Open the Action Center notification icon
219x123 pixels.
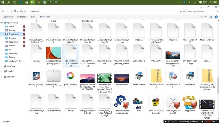[200, 2]
